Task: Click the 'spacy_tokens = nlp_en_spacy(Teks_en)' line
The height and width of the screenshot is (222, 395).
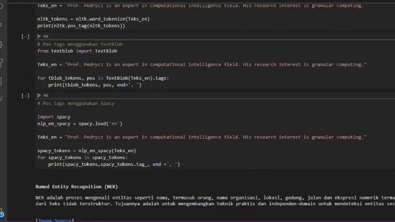Action: click(86, 150)
